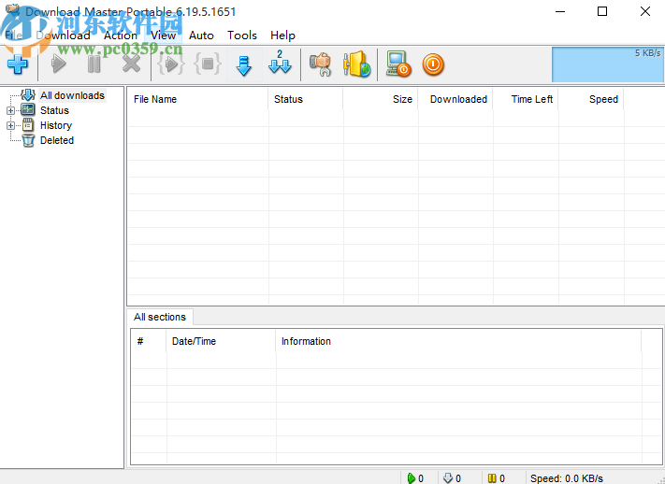Click the All downloads tree icon
Screen dimensions: 665x484
coord(28,95)
